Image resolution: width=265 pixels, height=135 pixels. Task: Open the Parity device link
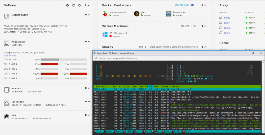(x=227, y=18)
